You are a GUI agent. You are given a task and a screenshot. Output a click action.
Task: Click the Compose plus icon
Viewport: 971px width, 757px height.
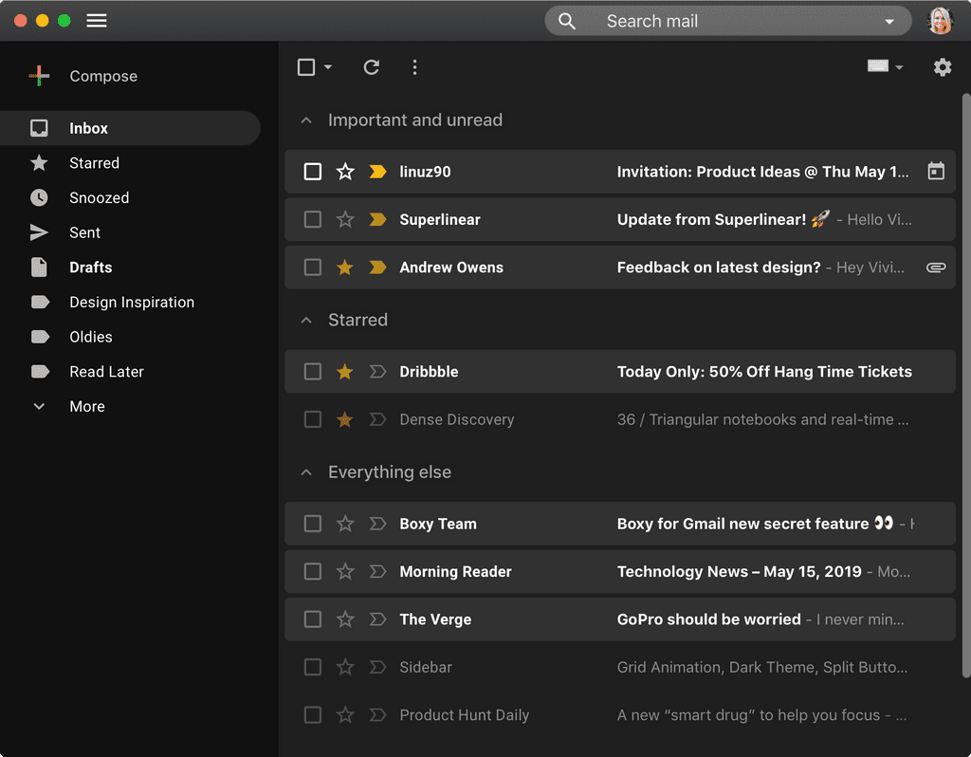39,76
